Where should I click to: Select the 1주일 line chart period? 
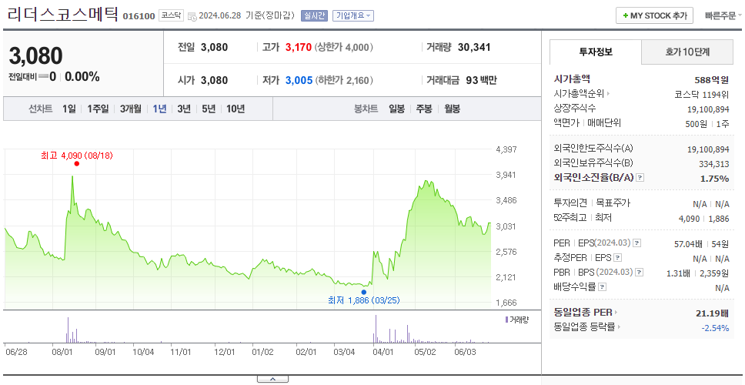point(98,109)
